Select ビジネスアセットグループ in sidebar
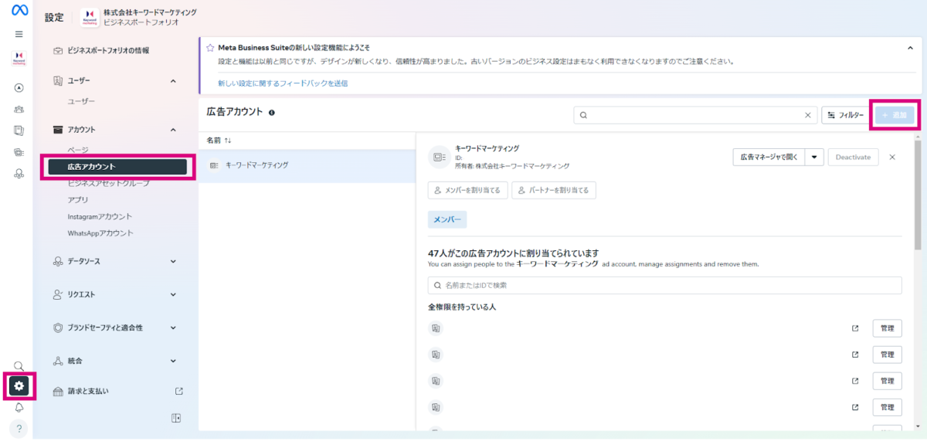The width and height of the screenshot is (927, 441). click(108, 183)
